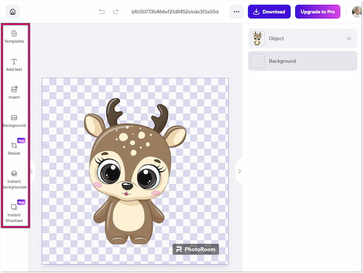Open the Insert tool
The image size is (363, 273).
pos(15,92)
